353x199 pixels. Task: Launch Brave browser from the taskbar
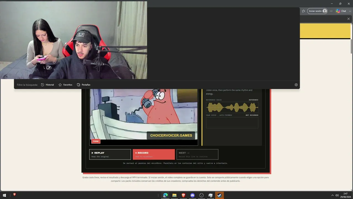click(x=183, y=195)
